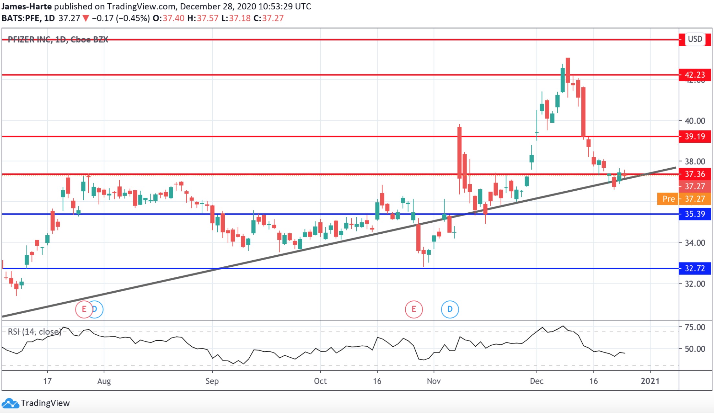Select the red 42.23 price level label

[x=695, y=75]
